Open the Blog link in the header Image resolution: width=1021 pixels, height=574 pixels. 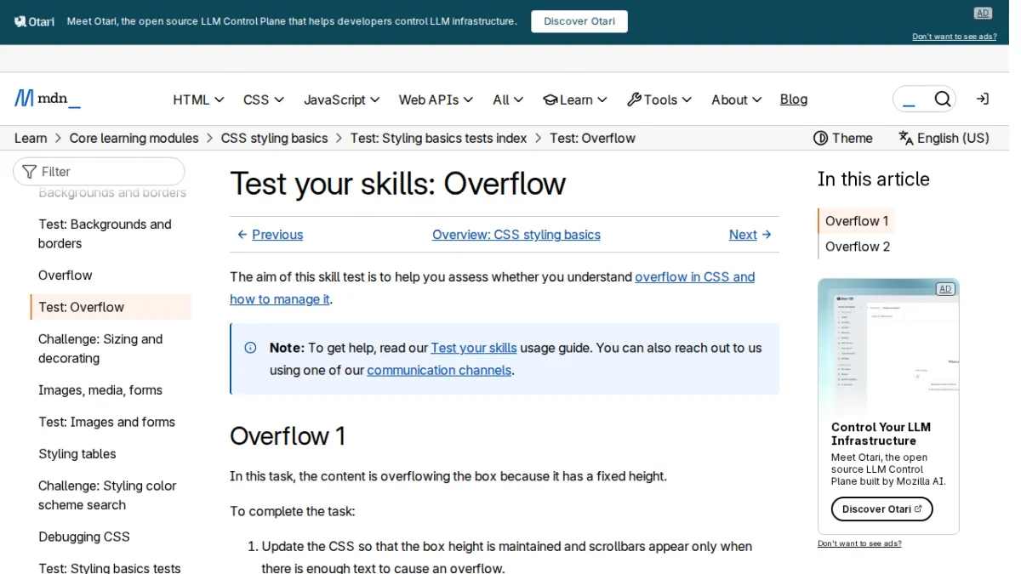click(794, 99)
